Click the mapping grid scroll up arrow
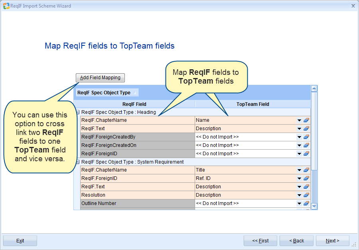 314,89
